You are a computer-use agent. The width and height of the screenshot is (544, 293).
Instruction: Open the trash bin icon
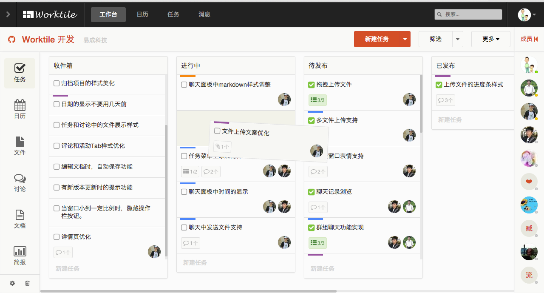(x=28, y=283)
